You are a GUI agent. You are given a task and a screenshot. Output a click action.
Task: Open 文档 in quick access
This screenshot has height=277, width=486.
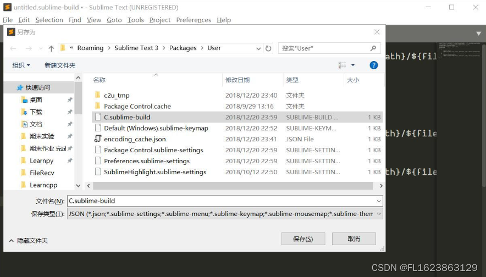pyautogui.click(x=36, y=124)
